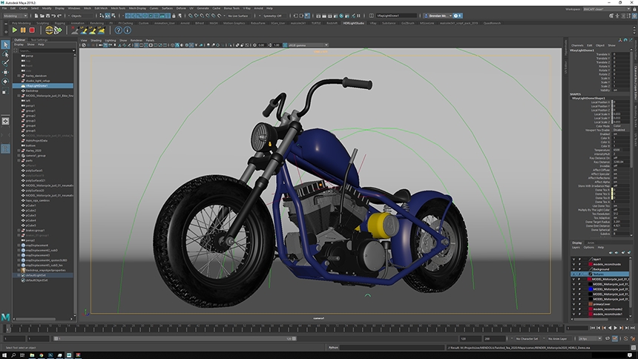Expand the parts outliner node
The height and width of the screenshot is (359, 638).
[x=19, y=160]
